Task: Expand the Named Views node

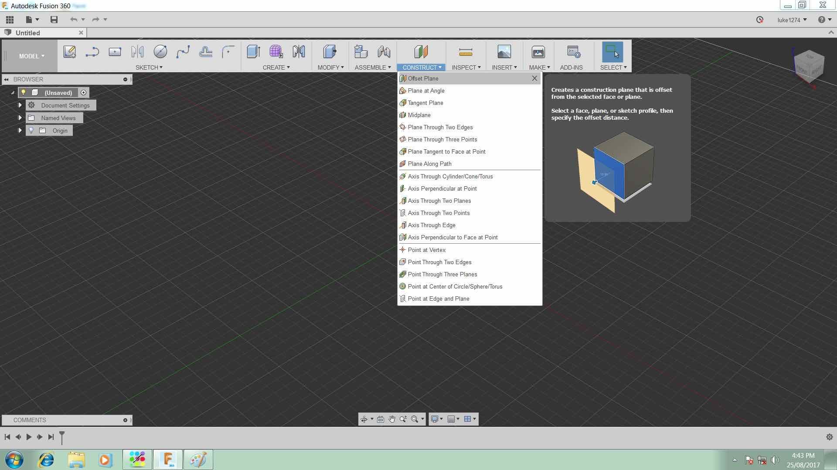Action: tap(20, 117)
